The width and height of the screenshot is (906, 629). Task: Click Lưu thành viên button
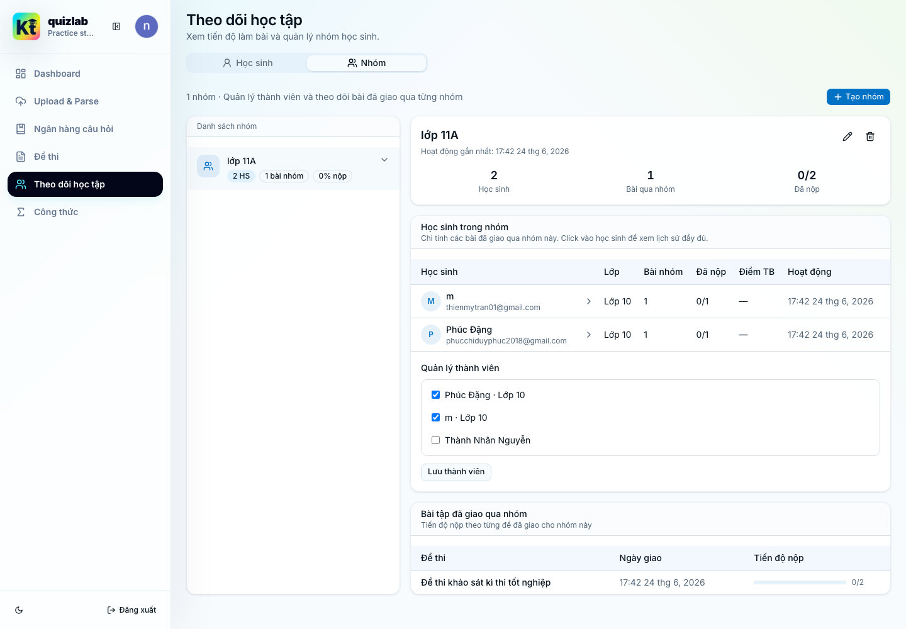[x=456, y=472]
